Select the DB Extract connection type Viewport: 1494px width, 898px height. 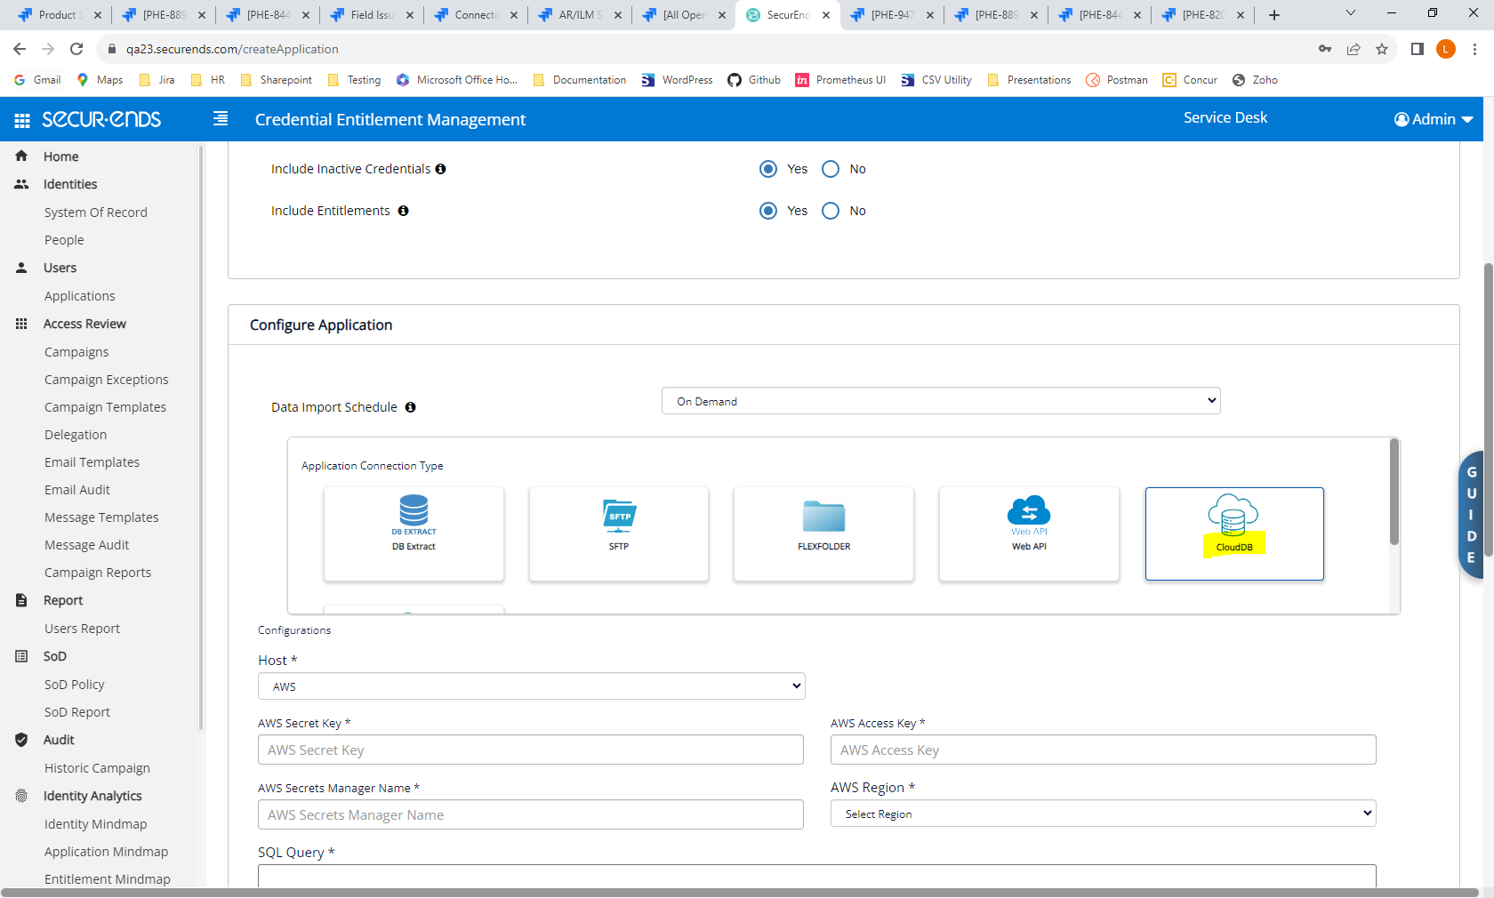pos(414,532)
